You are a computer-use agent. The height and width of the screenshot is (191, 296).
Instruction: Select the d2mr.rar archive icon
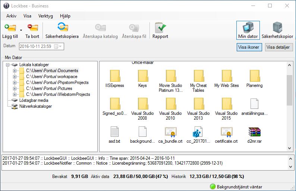[255, 132]
